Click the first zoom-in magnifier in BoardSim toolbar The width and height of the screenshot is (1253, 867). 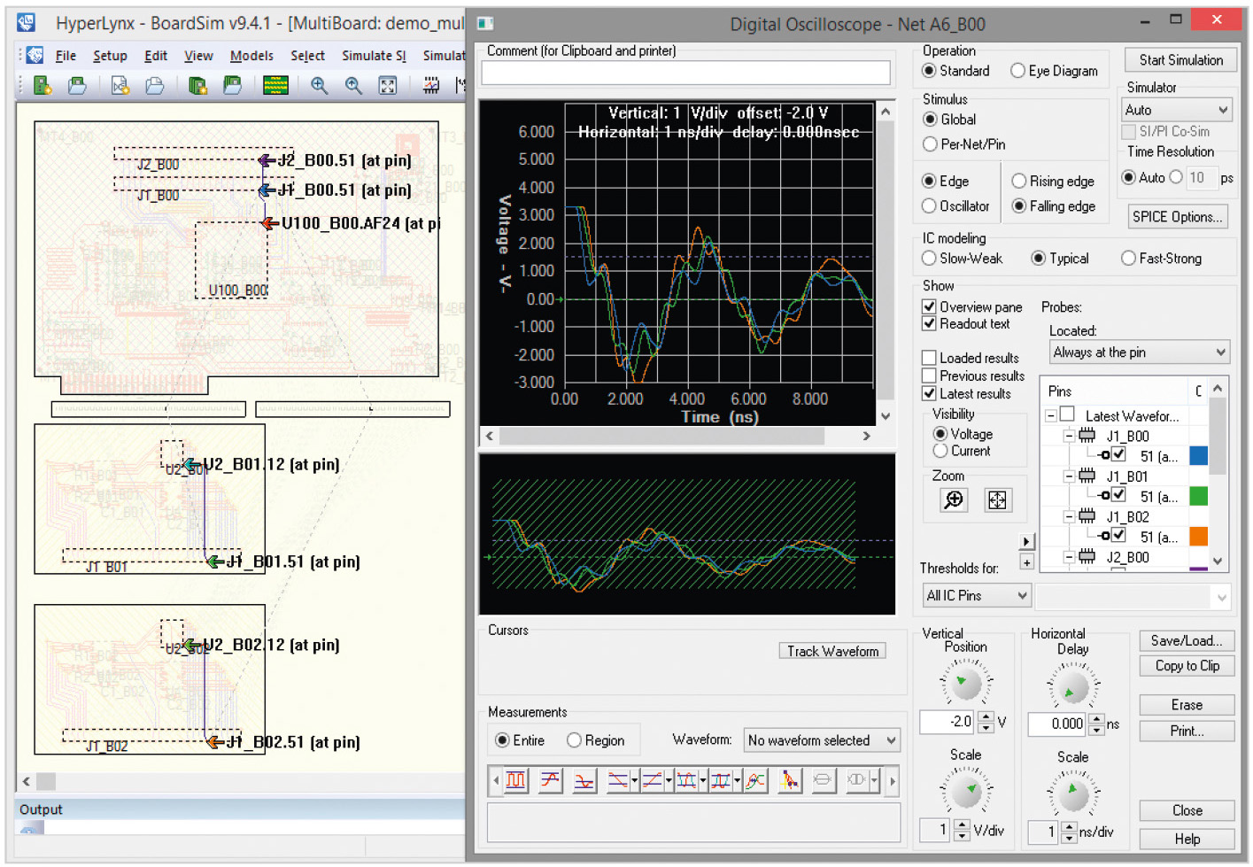pos(319,85)
